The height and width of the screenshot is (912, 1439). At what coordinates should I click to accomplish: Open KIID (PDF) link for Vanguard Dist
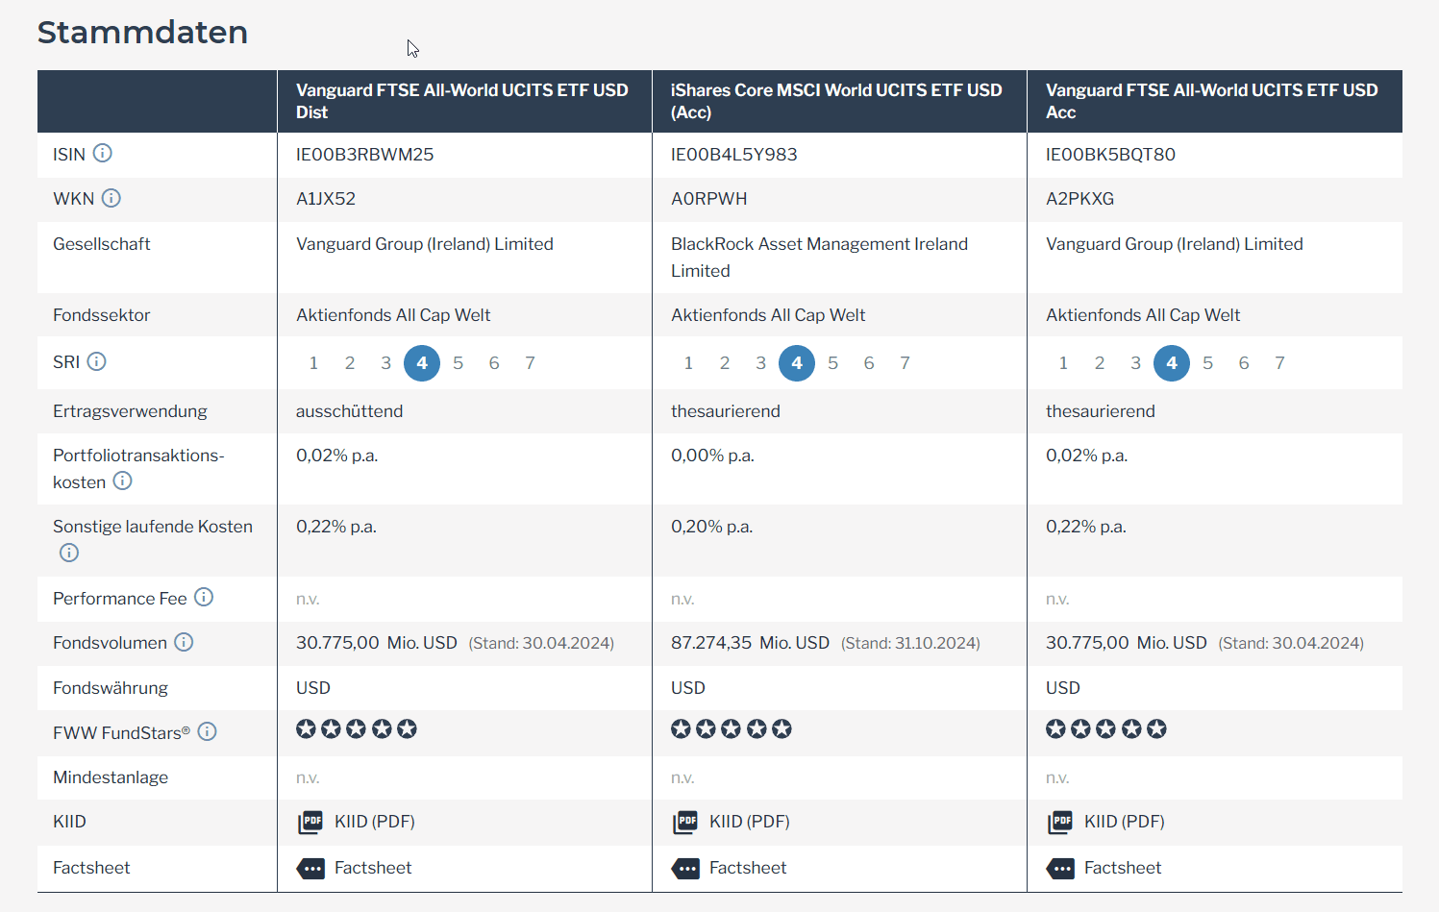(x=375, y=822)
